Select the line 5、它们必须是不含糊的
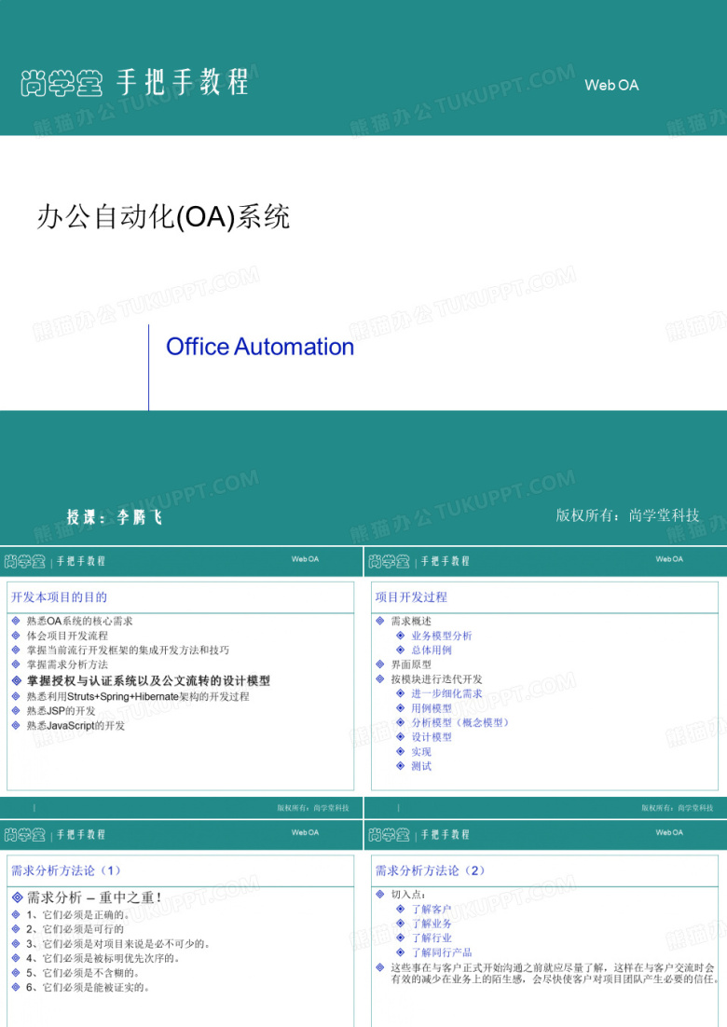Viewport: 727px width, 1027px height. pos(83,973)
